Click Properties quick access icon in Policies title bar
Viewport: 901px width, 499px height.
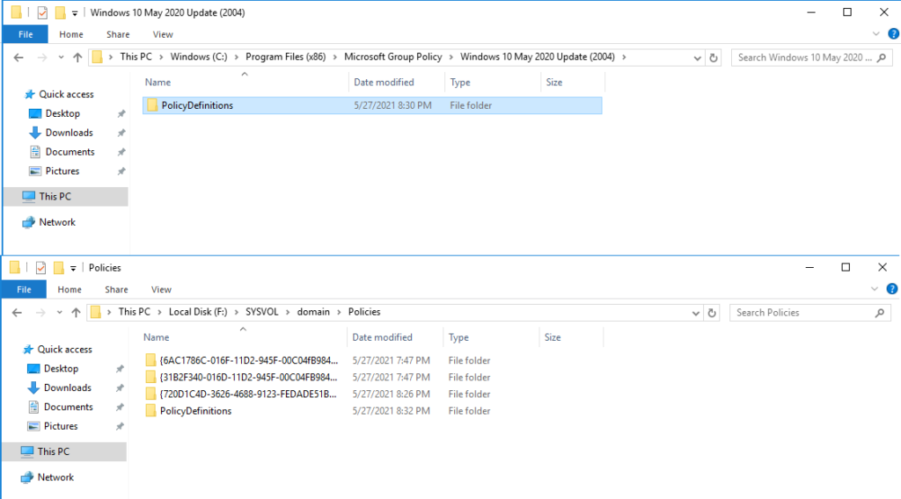pyautogui.click(x=40, y=267)
